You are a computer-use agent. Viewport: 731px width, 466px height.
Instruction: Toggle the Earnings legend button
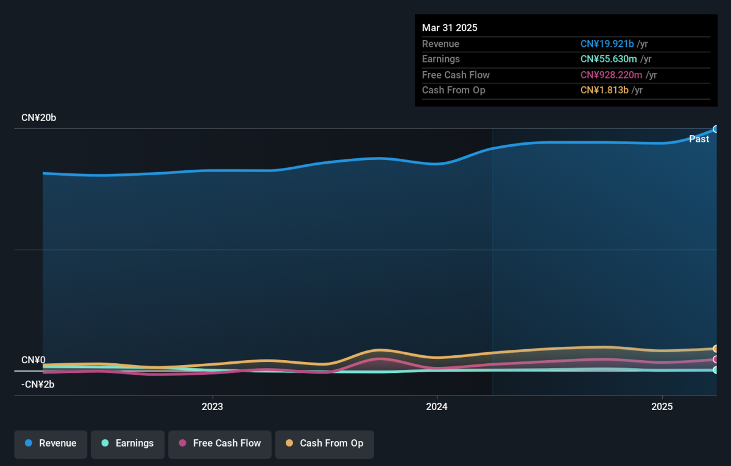(x=128, y=443)
